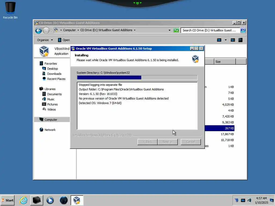Click the Desktop icon in Favorites
Viewport: 275px width, 206px height.
(44, 68)
